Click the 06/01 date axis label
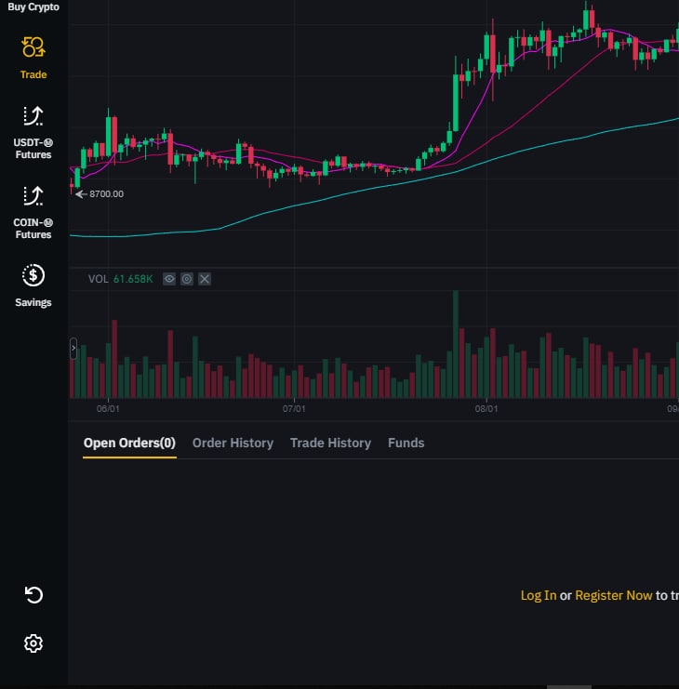Viewport: 679px width, 689px height. coord(108,408)
